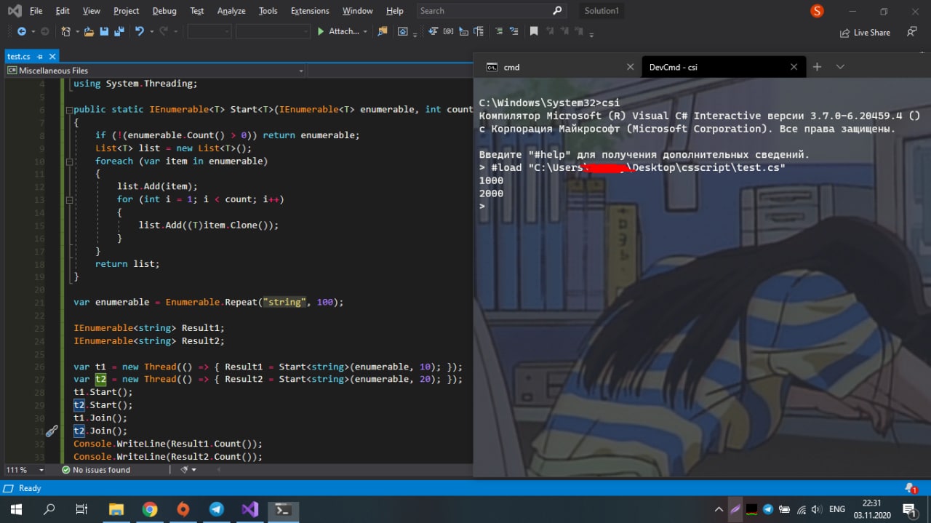The height and width of the screenshot is (523, 931).
Task: Show hidden system tray icons chevron
Action: pyautogui.click(x=719, y=509)
